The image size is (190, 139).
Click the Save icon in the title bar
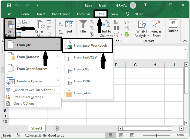pyautogui.click(x=9, y=5)
